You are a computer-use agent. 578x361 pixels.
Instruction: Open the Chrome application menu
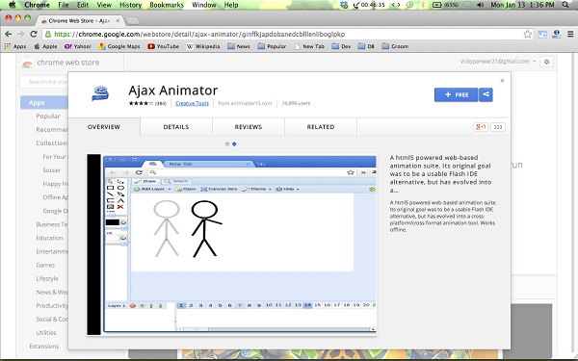(37, 5)
